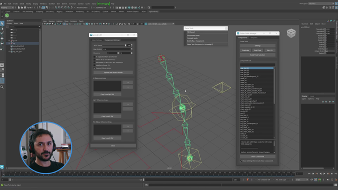Enable IK separated Trans and Rot ctl checkbox
This screenshot has height=190, width=338.
(x=95, y=57)
